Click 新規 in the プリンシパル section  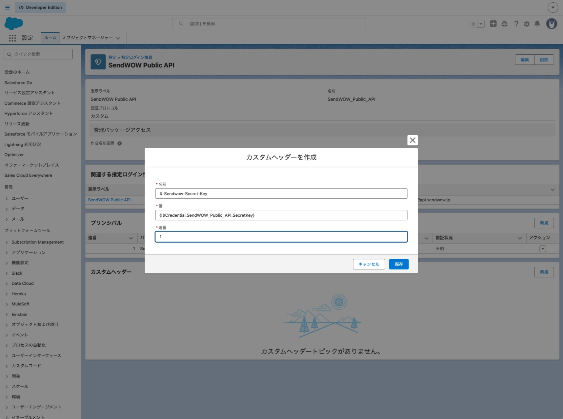click(544, 223)
